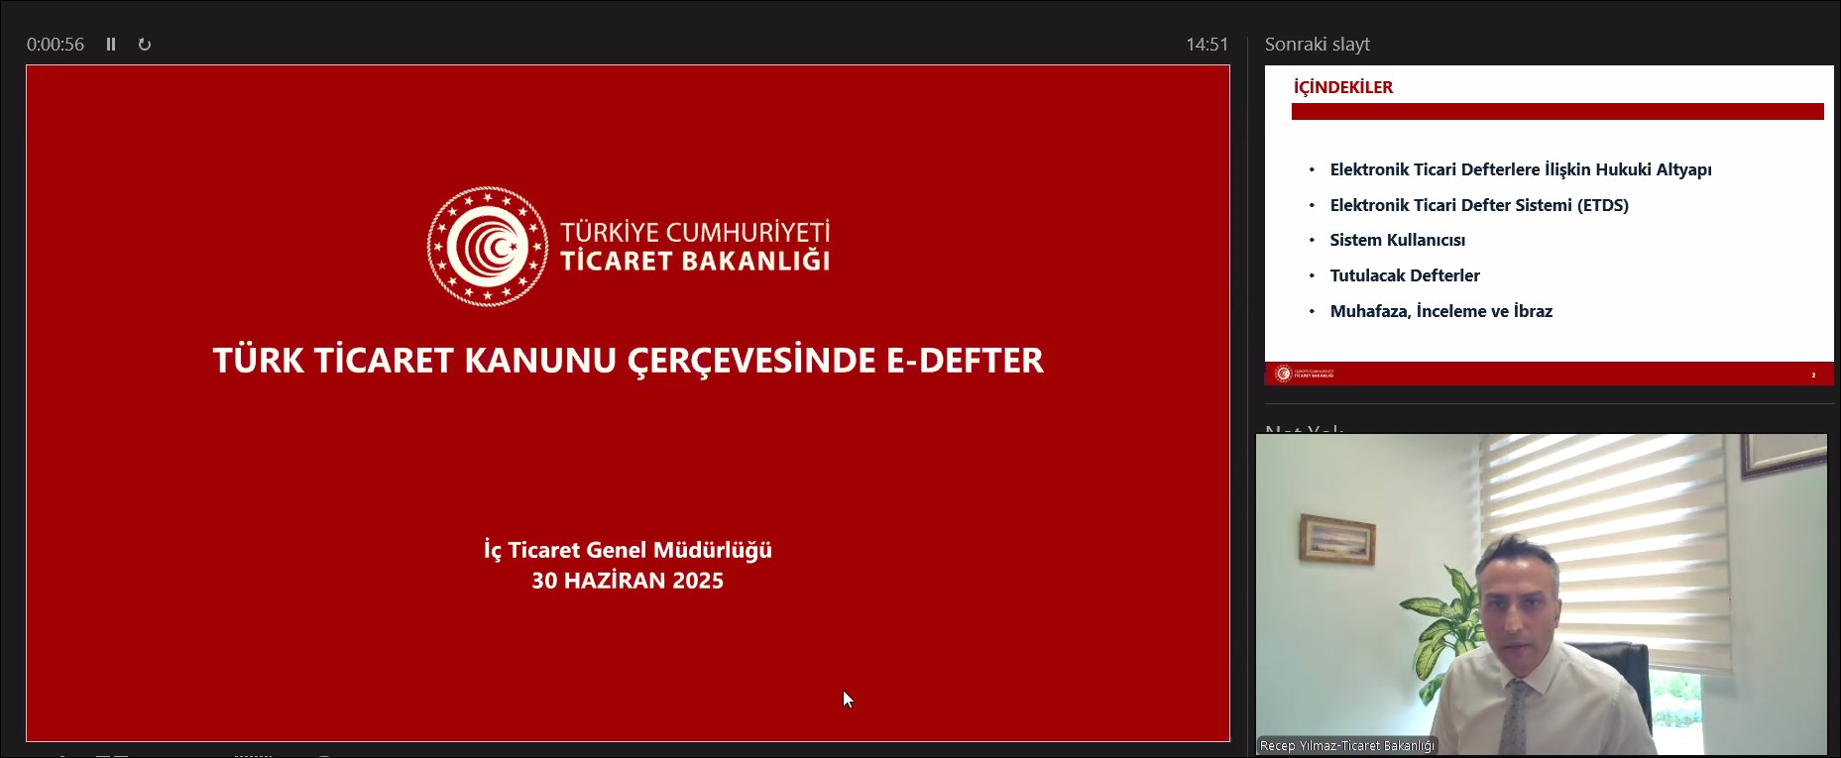Click 'Elektronik Ticari Defter Sistemi (ETDS)' bullet
This screenshot has height=758, width=1841.
1479,205
